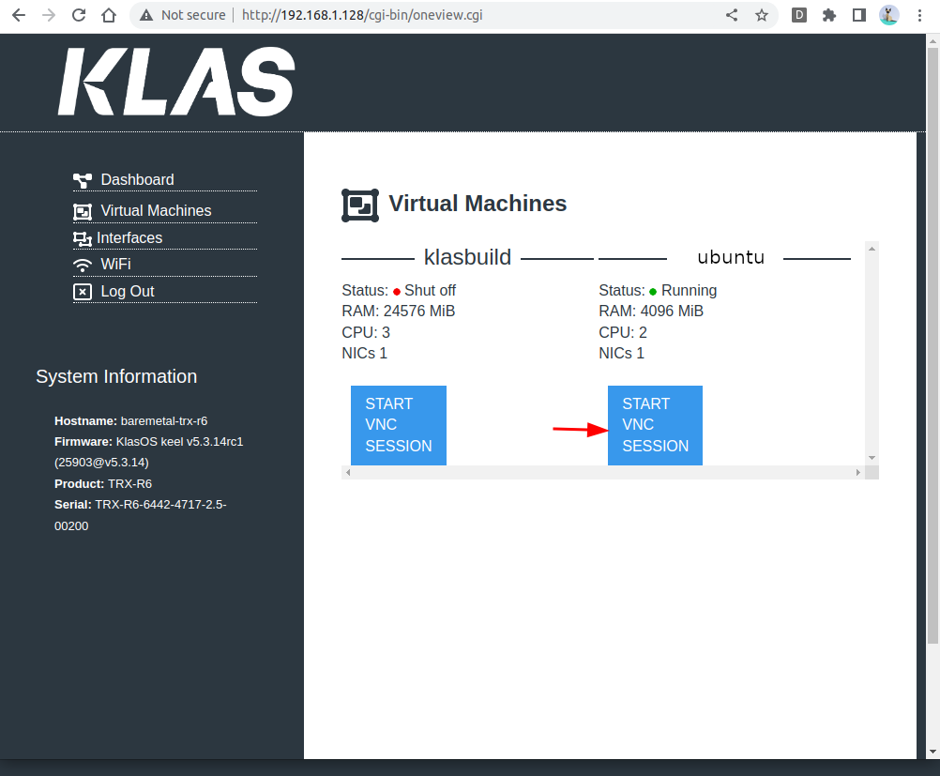Viewport: 940px width, 776px height.
Task: Click the page scrollbar up arrow
Action: coord(932,41)
